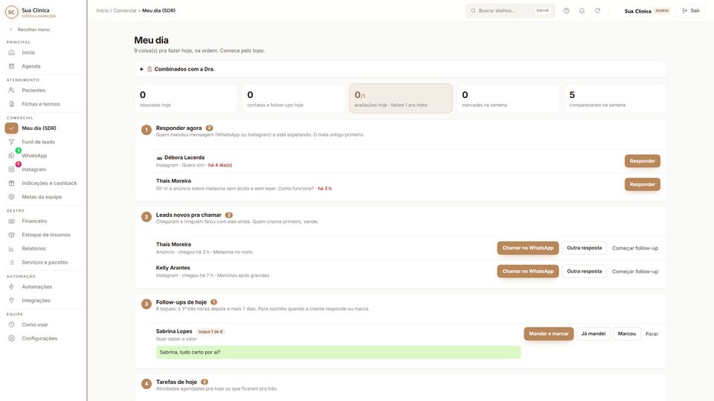Click Responder for Thaís Moreira message
Viewport: 714px width, 401px height.
click(x=642, y=184)
